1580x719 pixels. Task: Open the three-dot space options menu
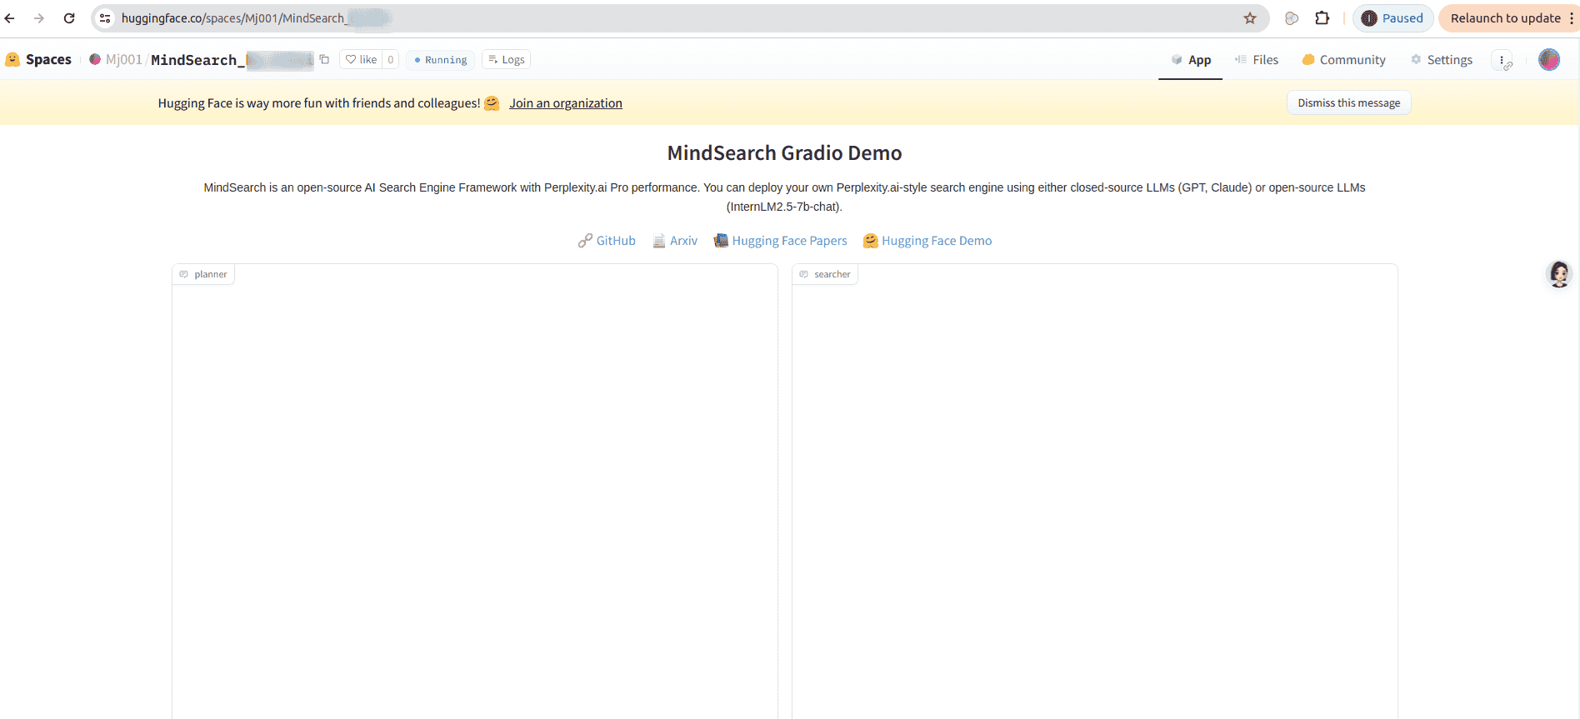tap(1502, 60)
